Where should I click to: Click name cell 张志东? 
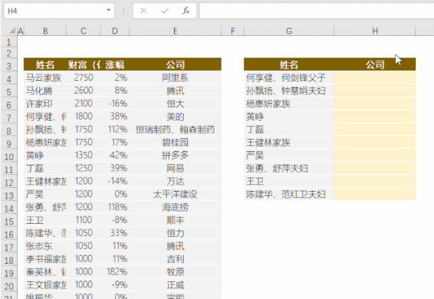point(45,246)
